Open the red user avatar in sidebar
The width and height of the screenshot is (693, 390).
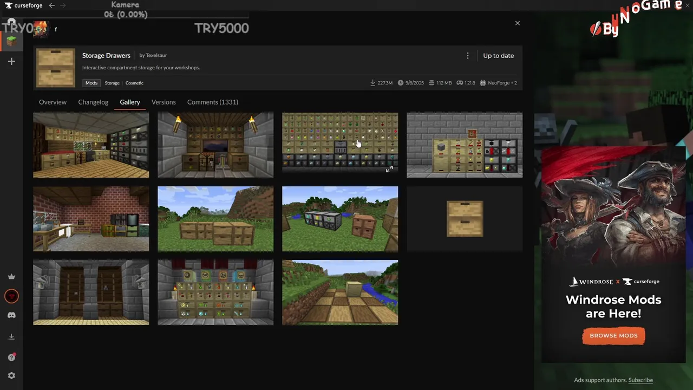[11, 296]
